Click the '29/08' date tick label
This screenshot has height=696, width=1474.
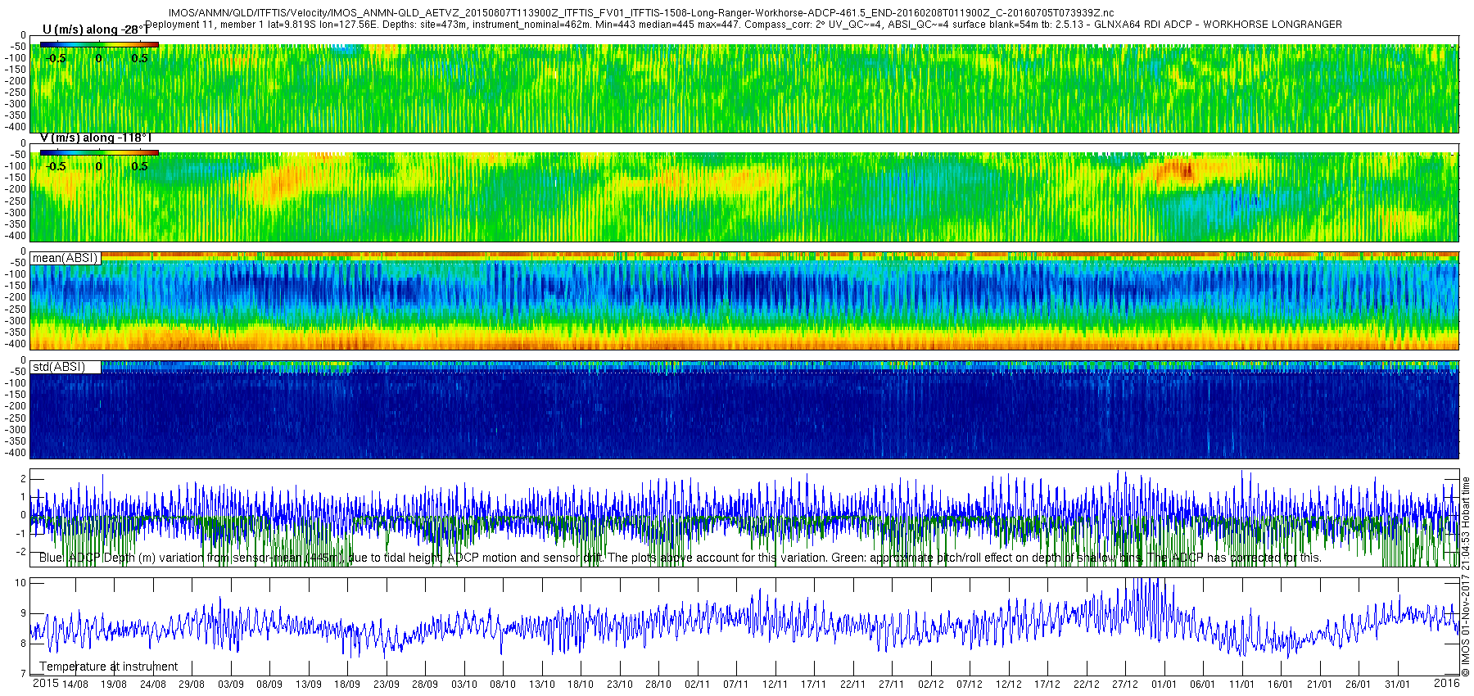click(x=192, y=685)
